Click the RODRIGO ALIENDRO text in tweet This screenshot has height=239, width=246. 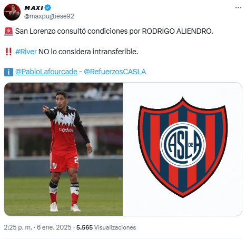(x=178, y=32)
